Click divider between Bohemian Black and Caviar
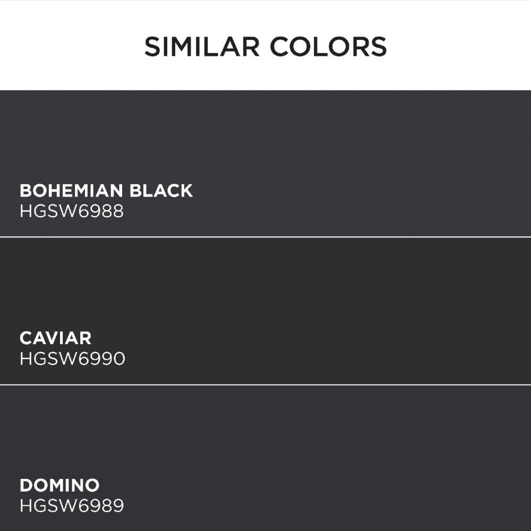Screen dimensions: 531x531 [x=265, y=237]
